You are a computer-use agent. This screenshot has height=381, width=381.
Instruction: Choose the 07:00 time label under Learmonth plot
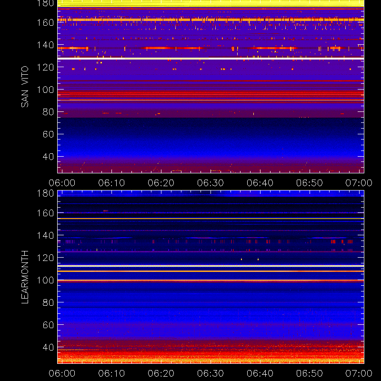pos(359,373)
